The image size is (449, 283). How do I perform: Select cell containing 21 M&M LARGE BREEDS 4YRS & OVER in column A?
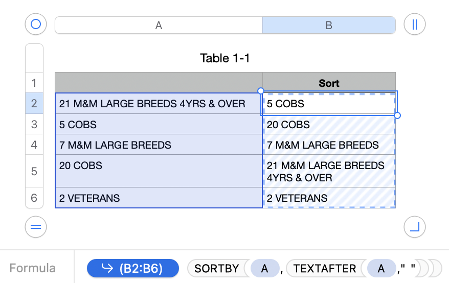point(159,104)
